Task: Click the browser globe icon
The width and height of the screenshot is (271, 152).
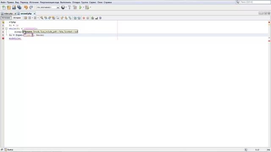Action: click(63, 7)
